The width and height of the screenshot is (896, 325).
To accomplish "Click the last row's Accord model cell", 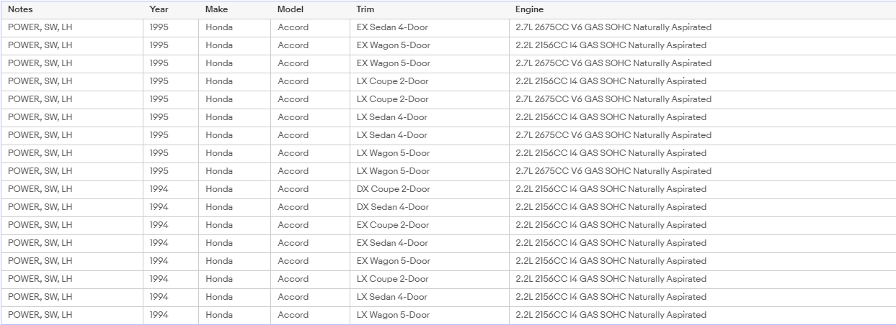I will (x=311, y=315).
